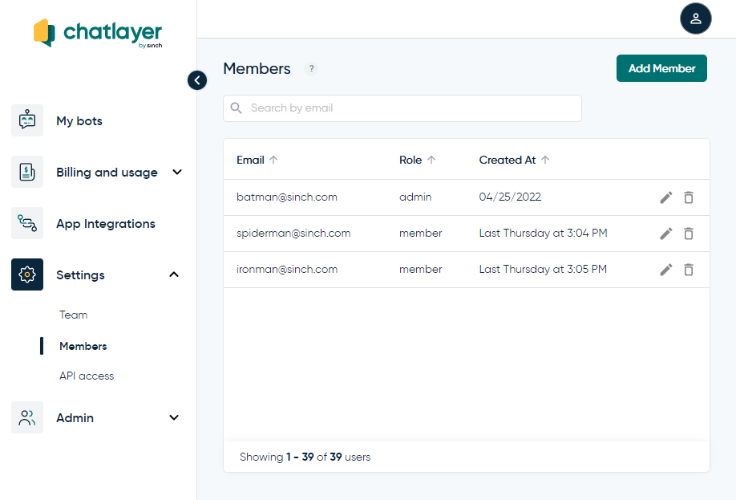Image resolution: width=736 pixels, height=500 pixels.
Task: Delete batman@sinch.com using the trash icon
Action: point(688,197)
